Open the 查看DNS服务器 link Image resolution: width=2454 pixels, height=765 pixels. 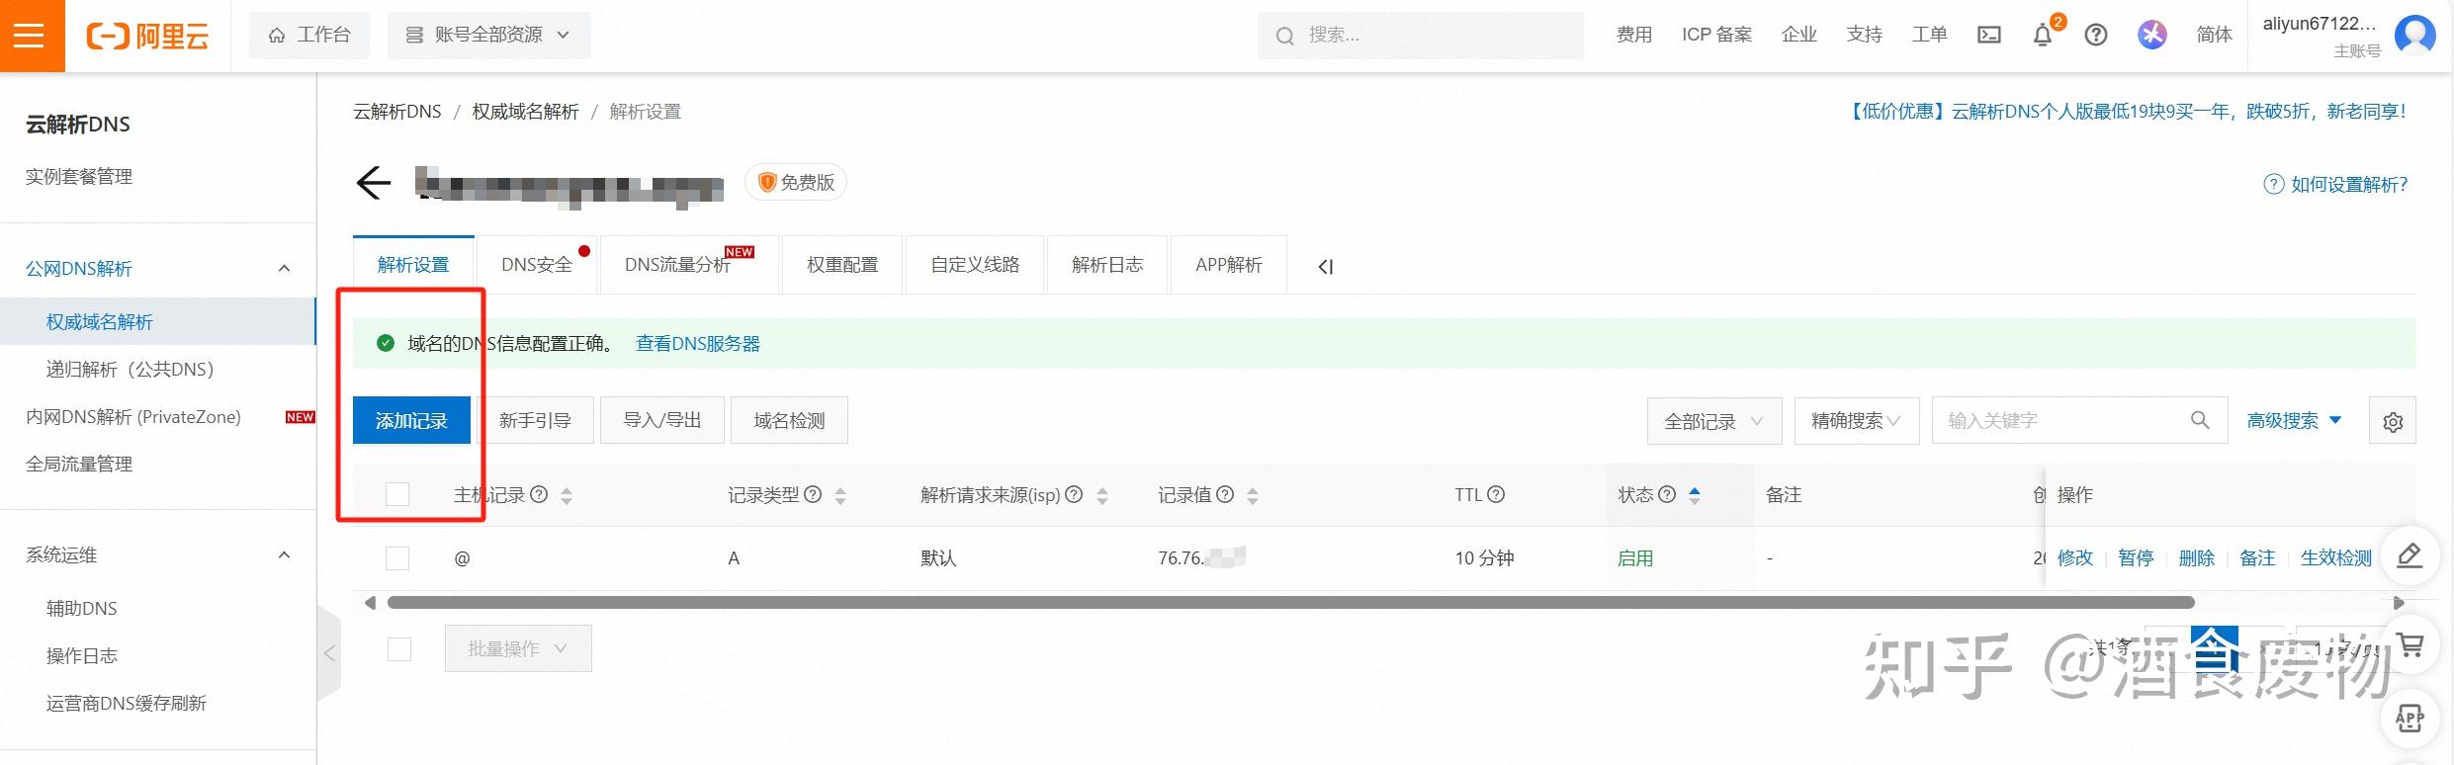pyautogui.click(x=698, y=344)
